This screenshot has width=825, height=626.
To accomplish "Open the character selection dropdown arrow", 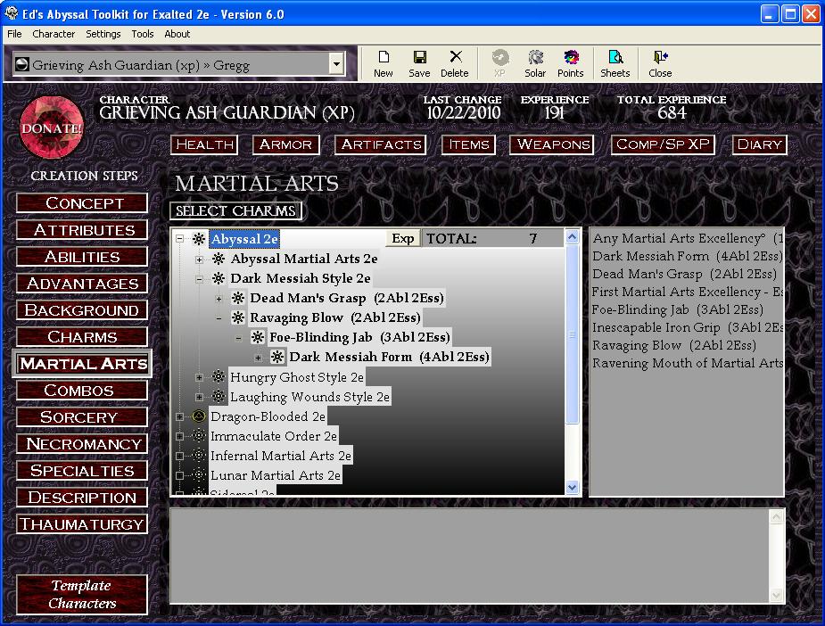I will click(x=336, y=65).
